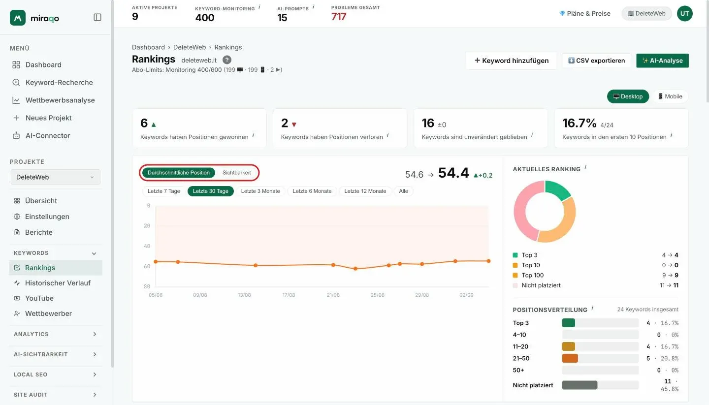This screenshot has width=709, height=405.
Task: Open Pläne & Preise link
Action: (x=584, y=13)
